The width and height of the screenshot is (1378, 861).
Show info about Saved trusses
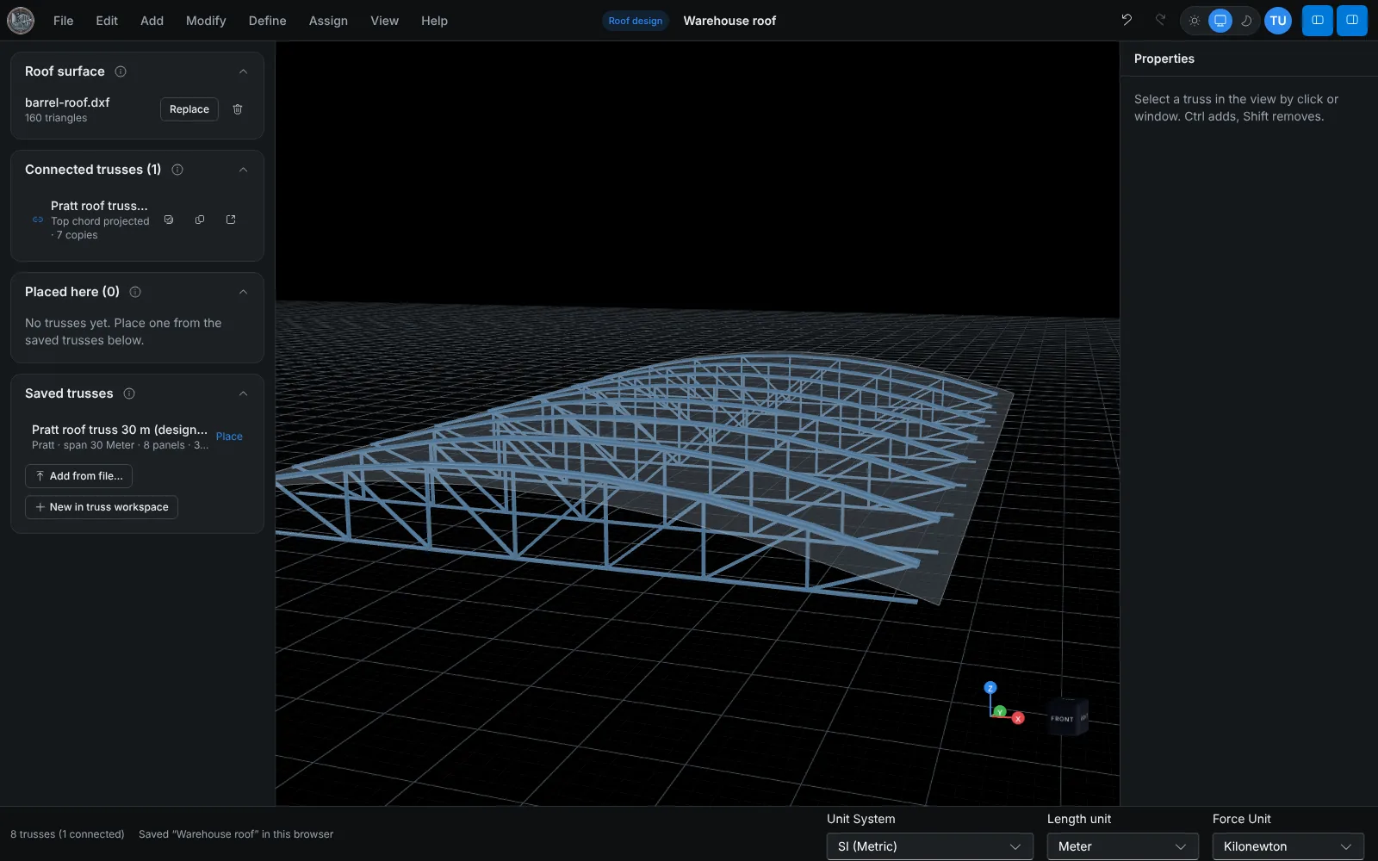tap(129, 393)
